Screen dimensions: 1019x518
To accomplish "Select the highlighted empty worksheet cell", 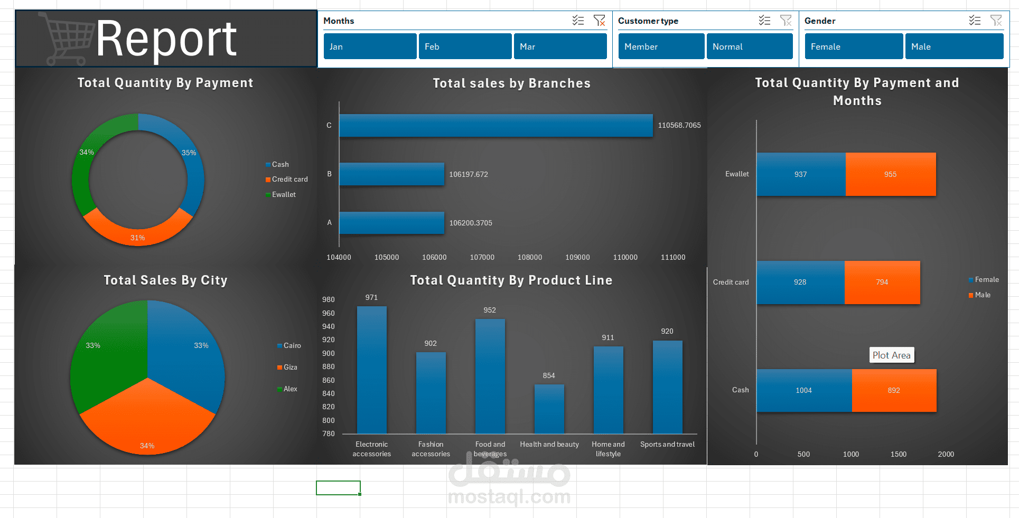I will pos(338,488).
